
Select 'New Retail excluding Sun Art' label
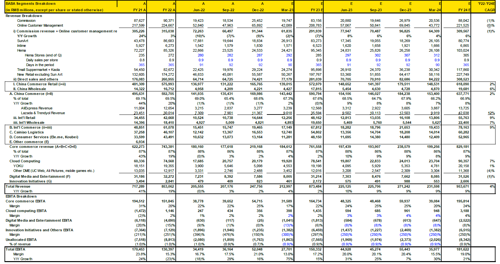point(40,74)
